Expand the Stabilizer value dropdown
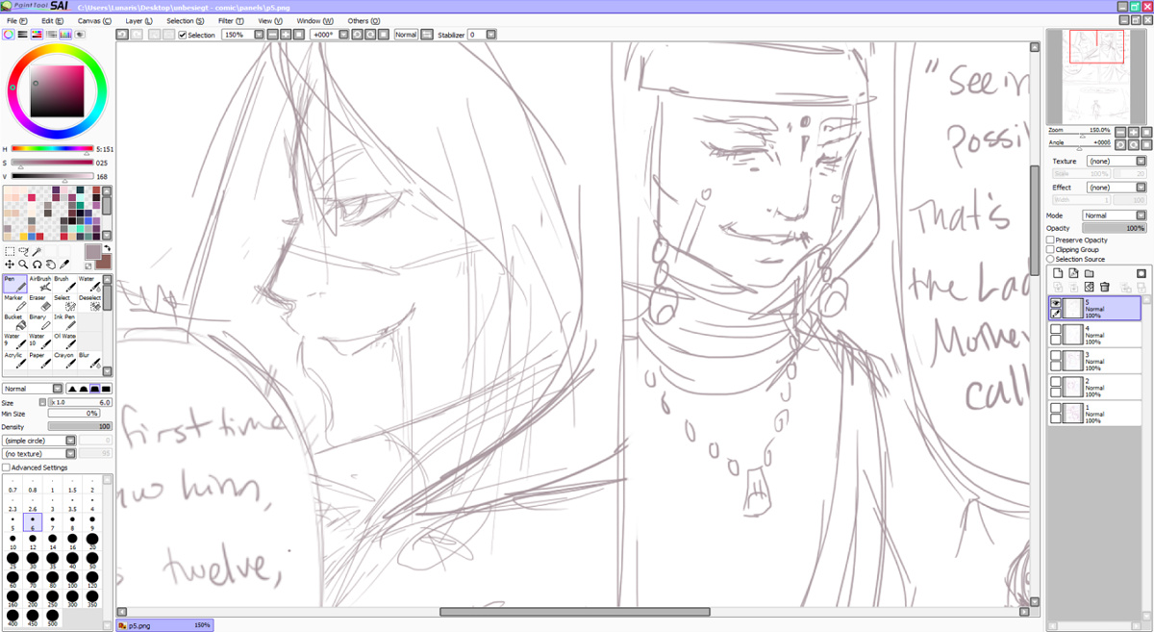This screenshot has height=632, width=1154. click(x=490, y=35)
